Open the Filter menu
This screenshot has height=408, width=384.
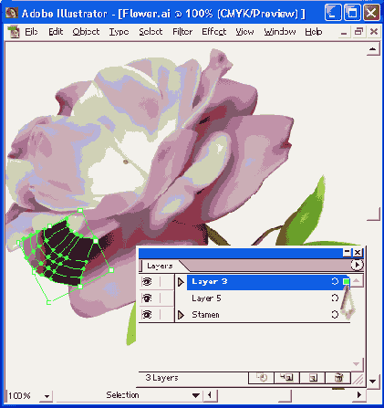click(x=182, y=32)
